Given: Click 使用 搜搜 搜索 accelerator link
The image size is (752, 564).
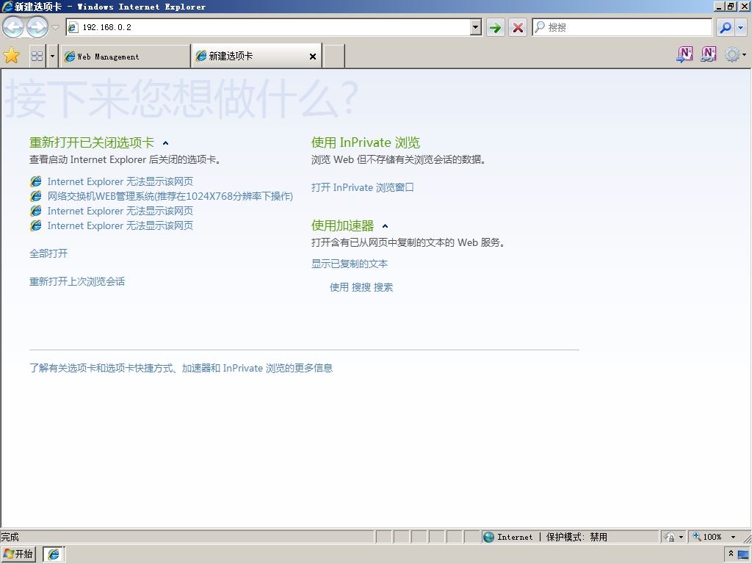Looking at the screenshot, I should 361,287.
